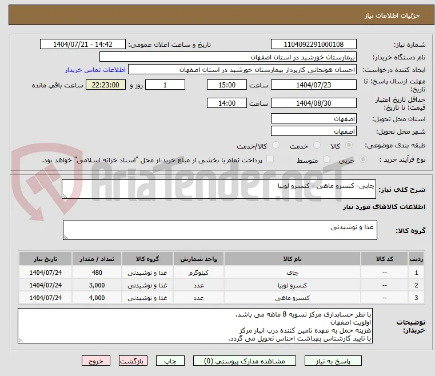The height and width of the screenshot is (376, 435).
Task: Click the شرح کلی نیاز text area
Action: pyautogui.click(x=219, y=189)
